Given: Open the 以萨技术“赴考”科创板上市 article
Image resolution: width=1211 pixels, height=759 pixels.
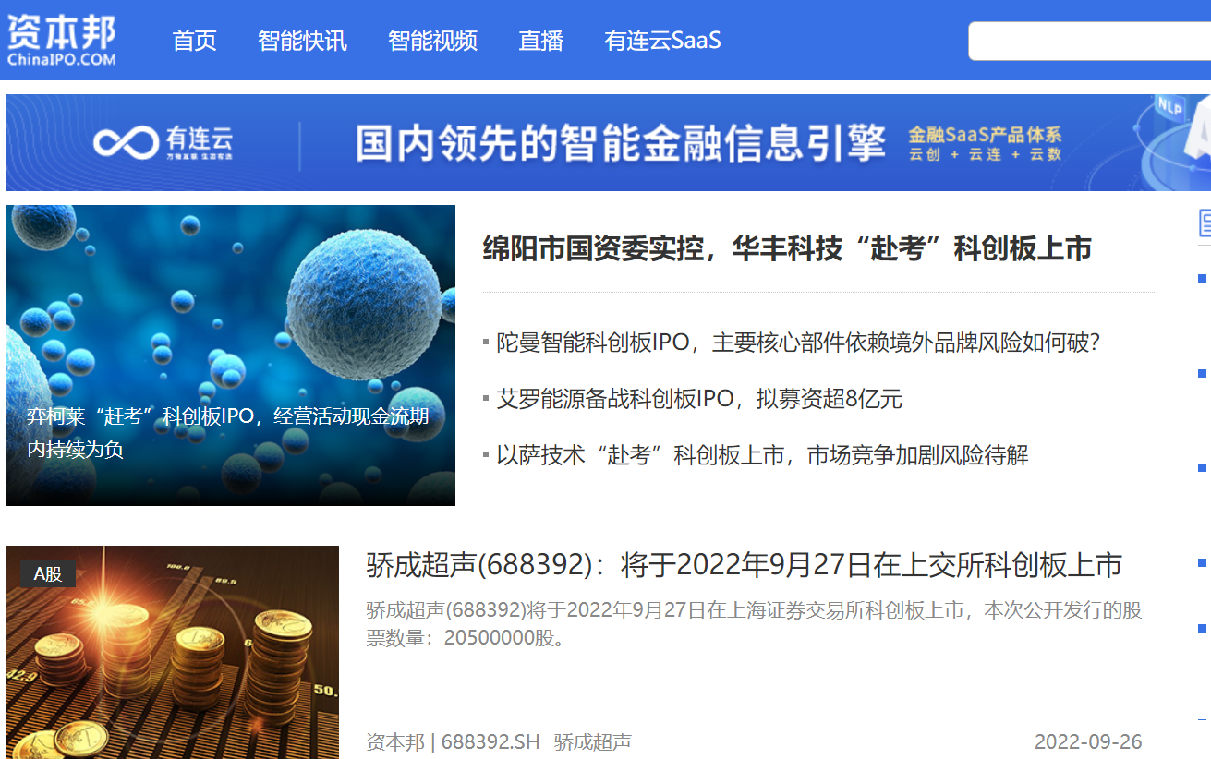Looking at the screenshot, I should pyautogui.click(x=762, y=455).
